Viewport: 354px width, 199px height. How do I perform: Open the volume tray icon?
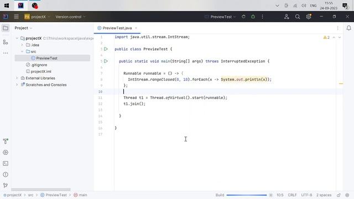tap(304, 6)
